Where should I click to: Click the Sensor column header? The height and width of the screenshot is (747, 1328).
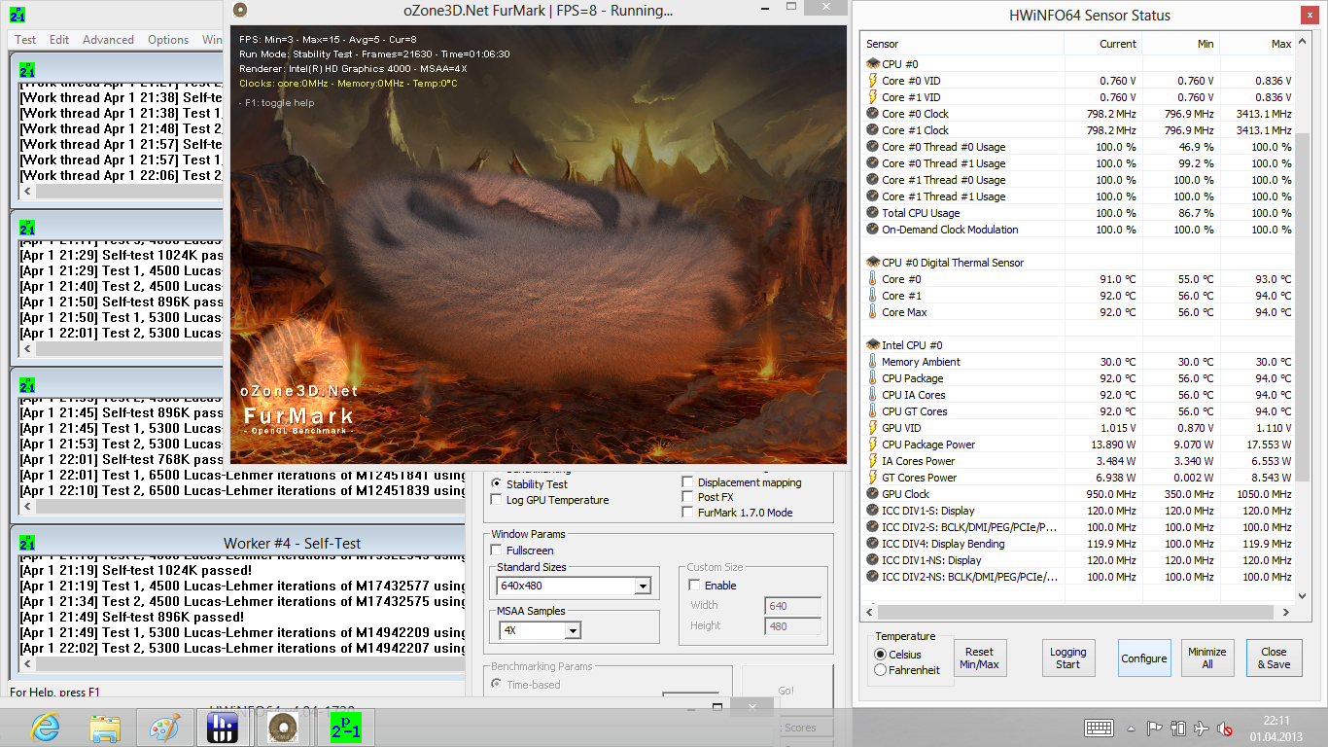963,44
